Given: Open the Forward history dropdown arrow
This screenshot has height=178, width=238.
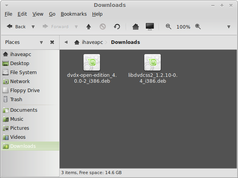Looking at the screenshot, I should tap(76, 27).
